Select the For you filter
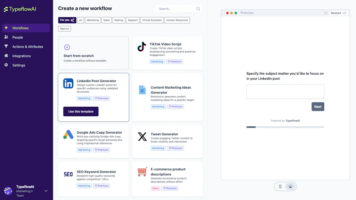 (67, 20)
